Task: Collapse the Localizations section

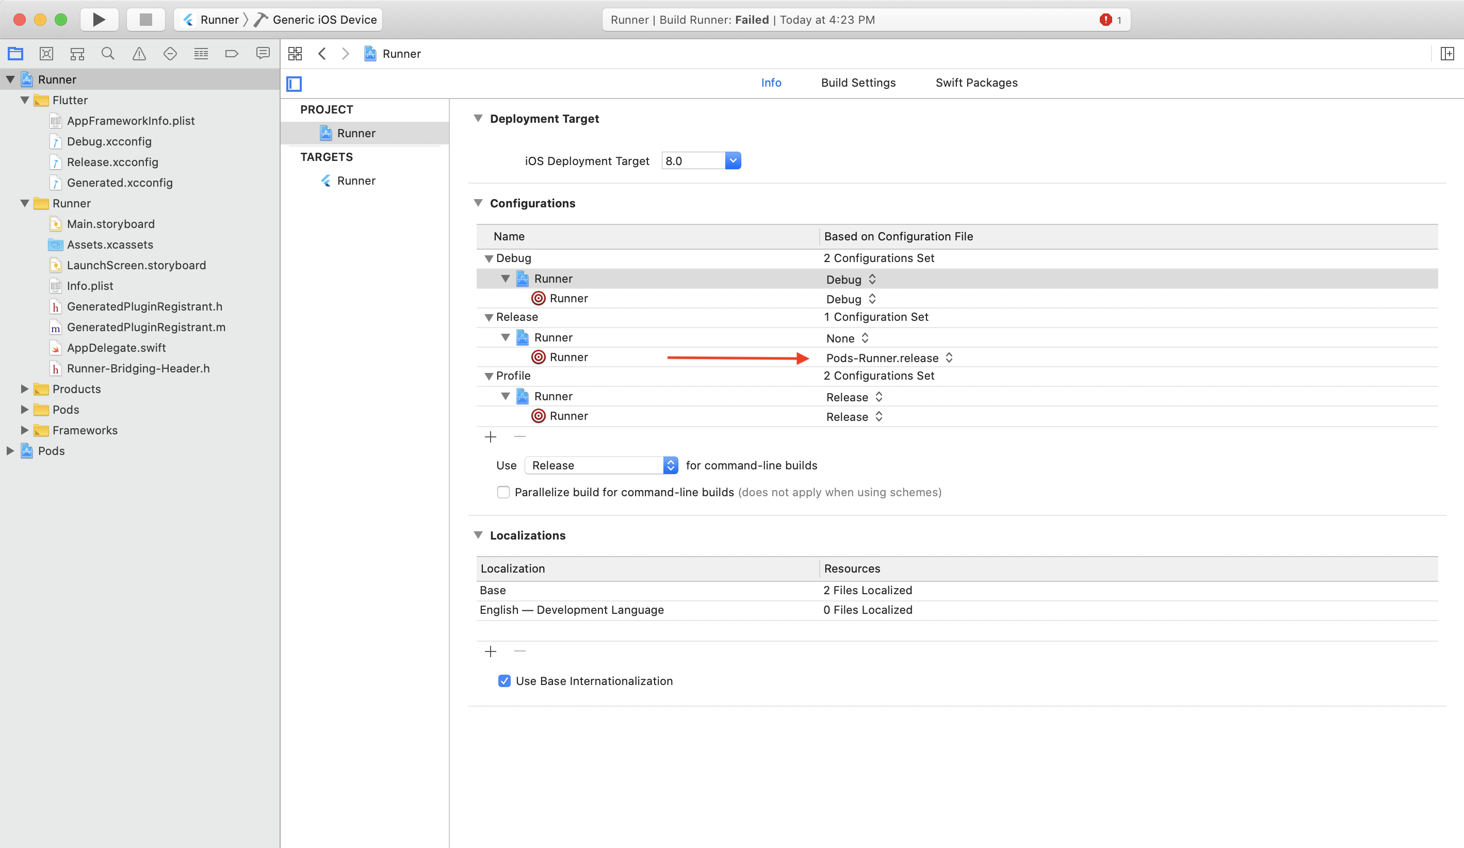Action: [x=478, y=535]
